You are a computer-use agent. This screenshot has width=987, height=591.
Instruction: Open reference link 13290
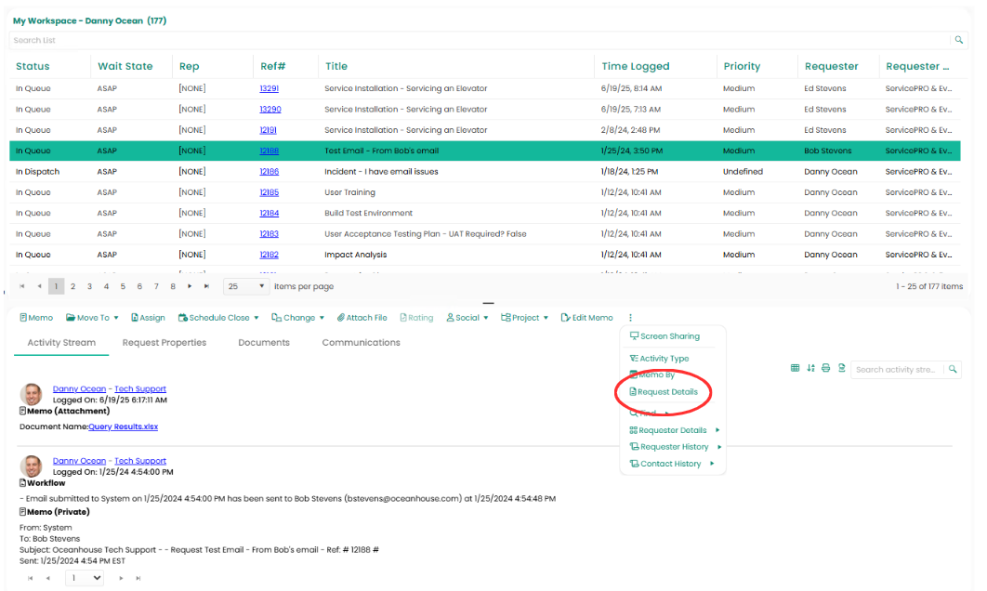click(x=270, y=110)
